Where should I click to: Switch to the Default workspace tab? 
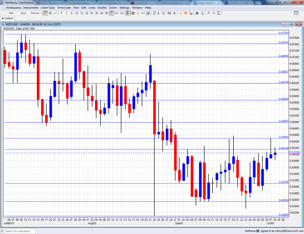click(7, 19)
